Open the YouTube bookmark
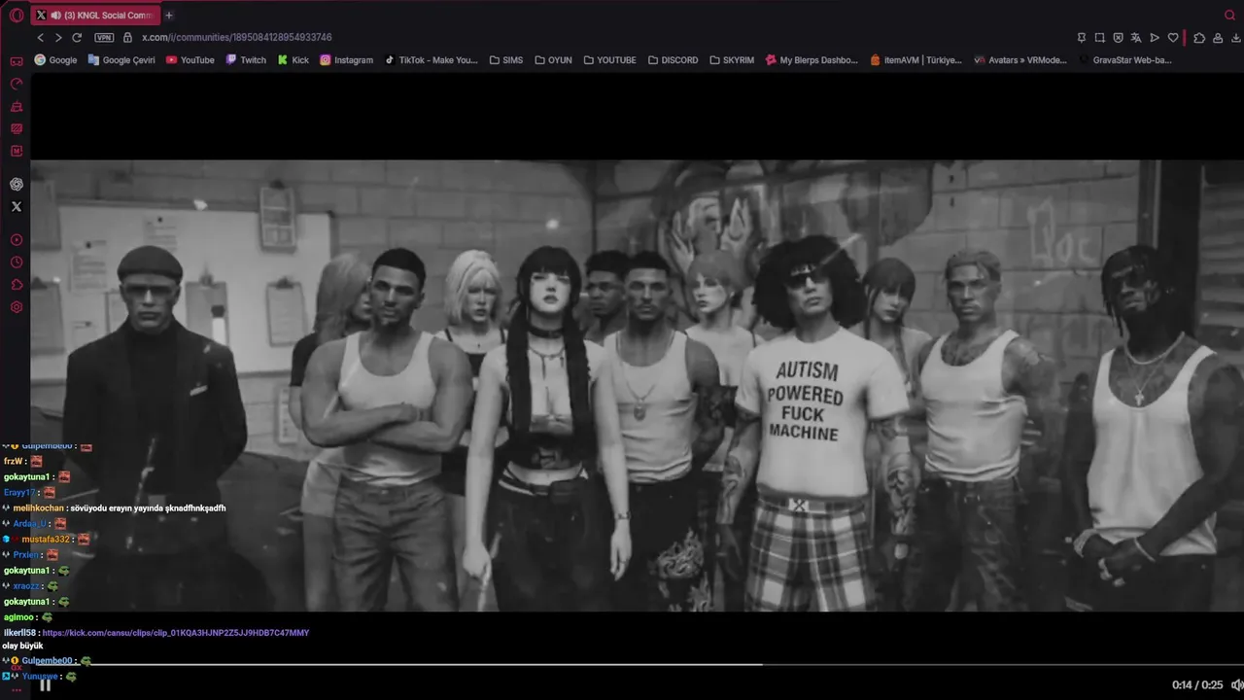The image size is (1244, 700). 190,59
